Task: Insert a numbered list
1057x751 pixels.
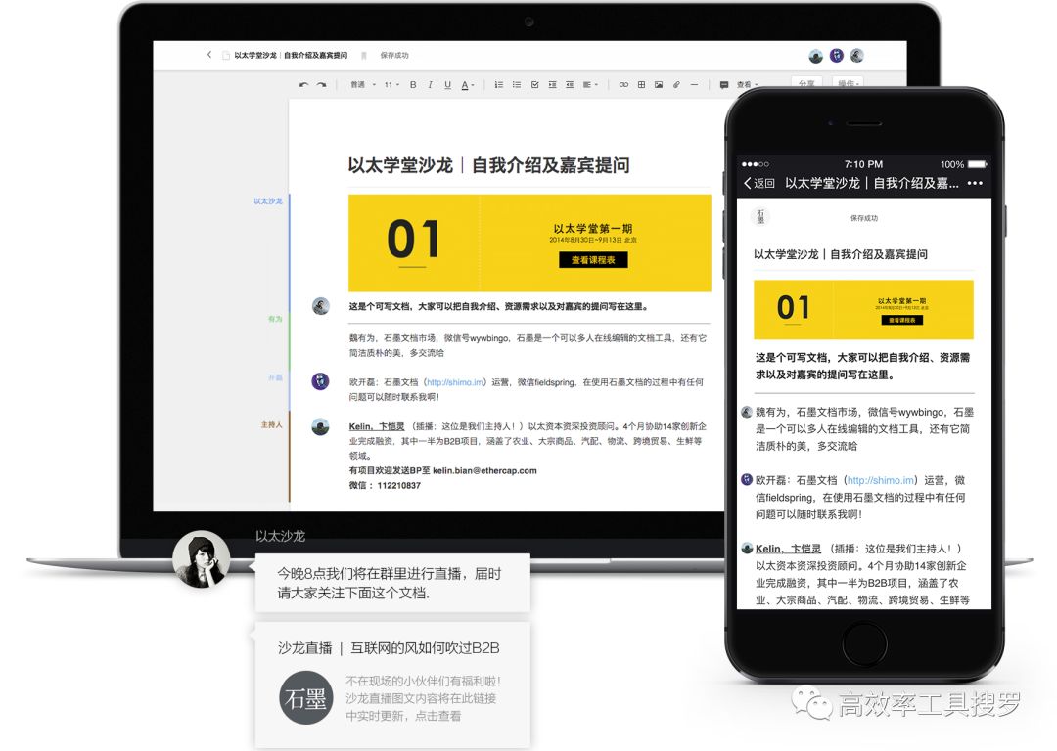Action: point(499,85)
